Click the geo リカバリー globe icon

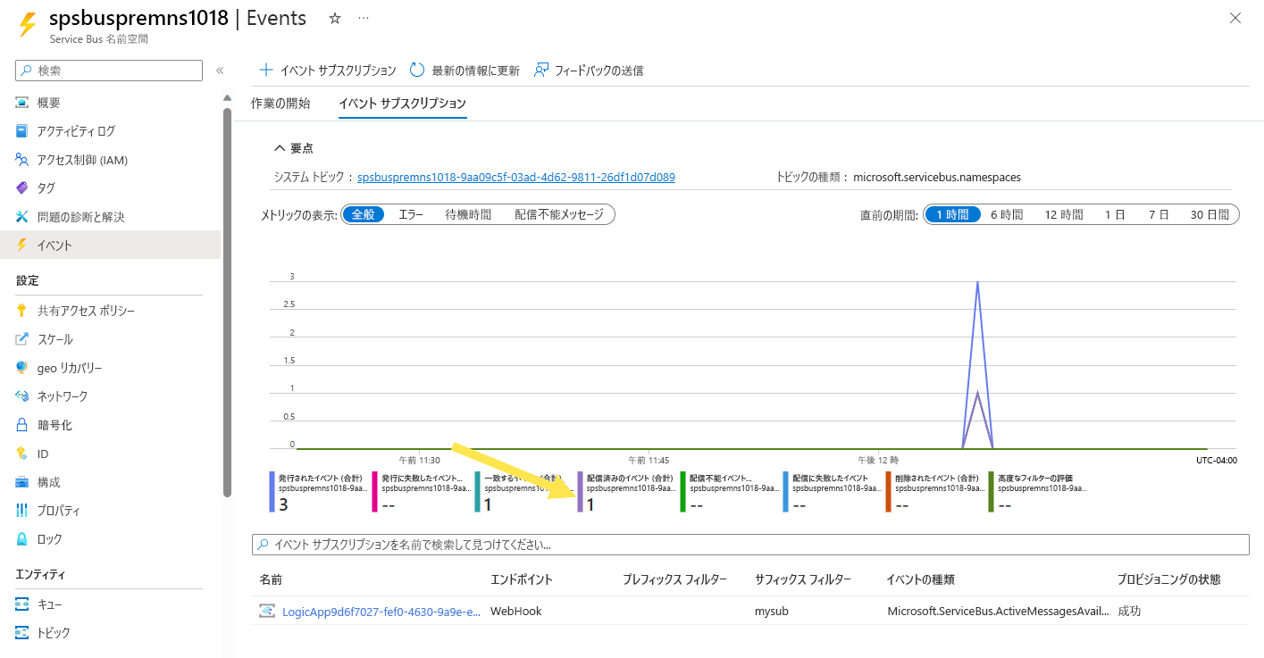tap(22, 368)
